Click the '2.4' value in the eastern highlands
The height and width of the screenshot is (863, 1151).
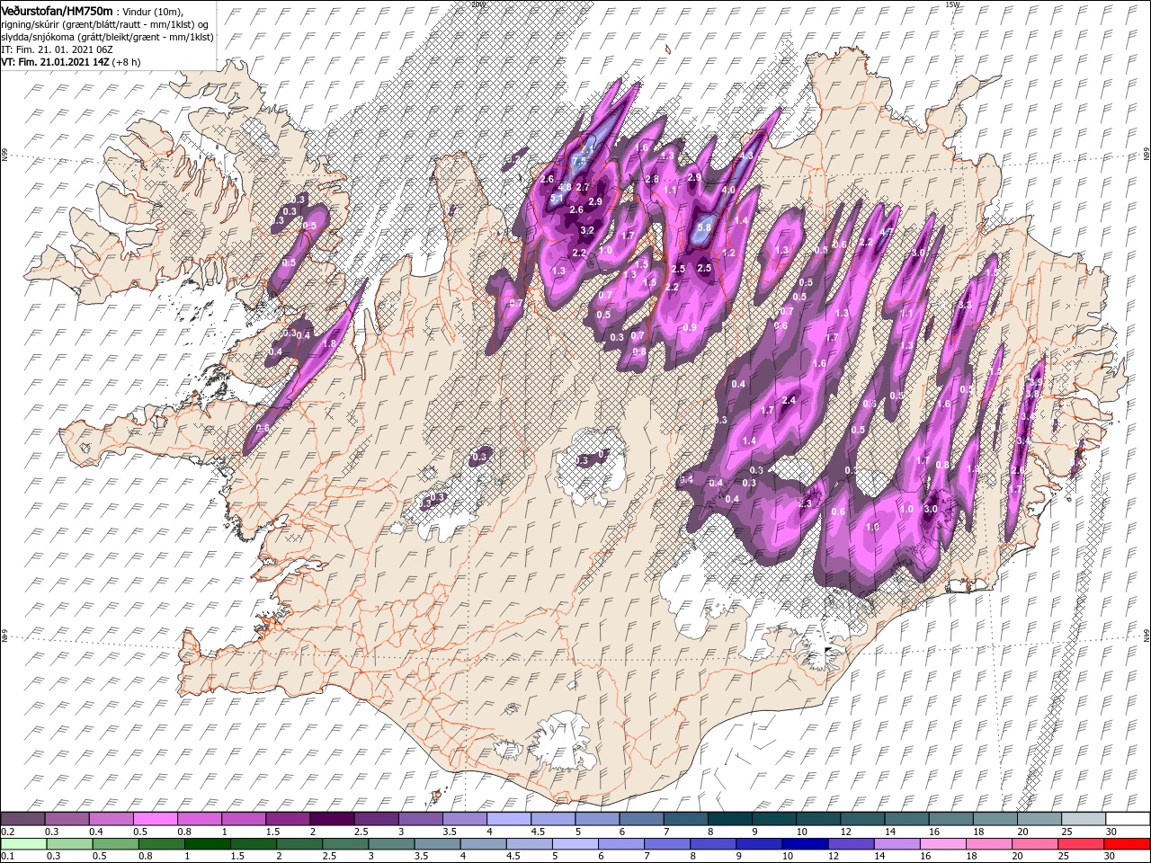point(790,400)
